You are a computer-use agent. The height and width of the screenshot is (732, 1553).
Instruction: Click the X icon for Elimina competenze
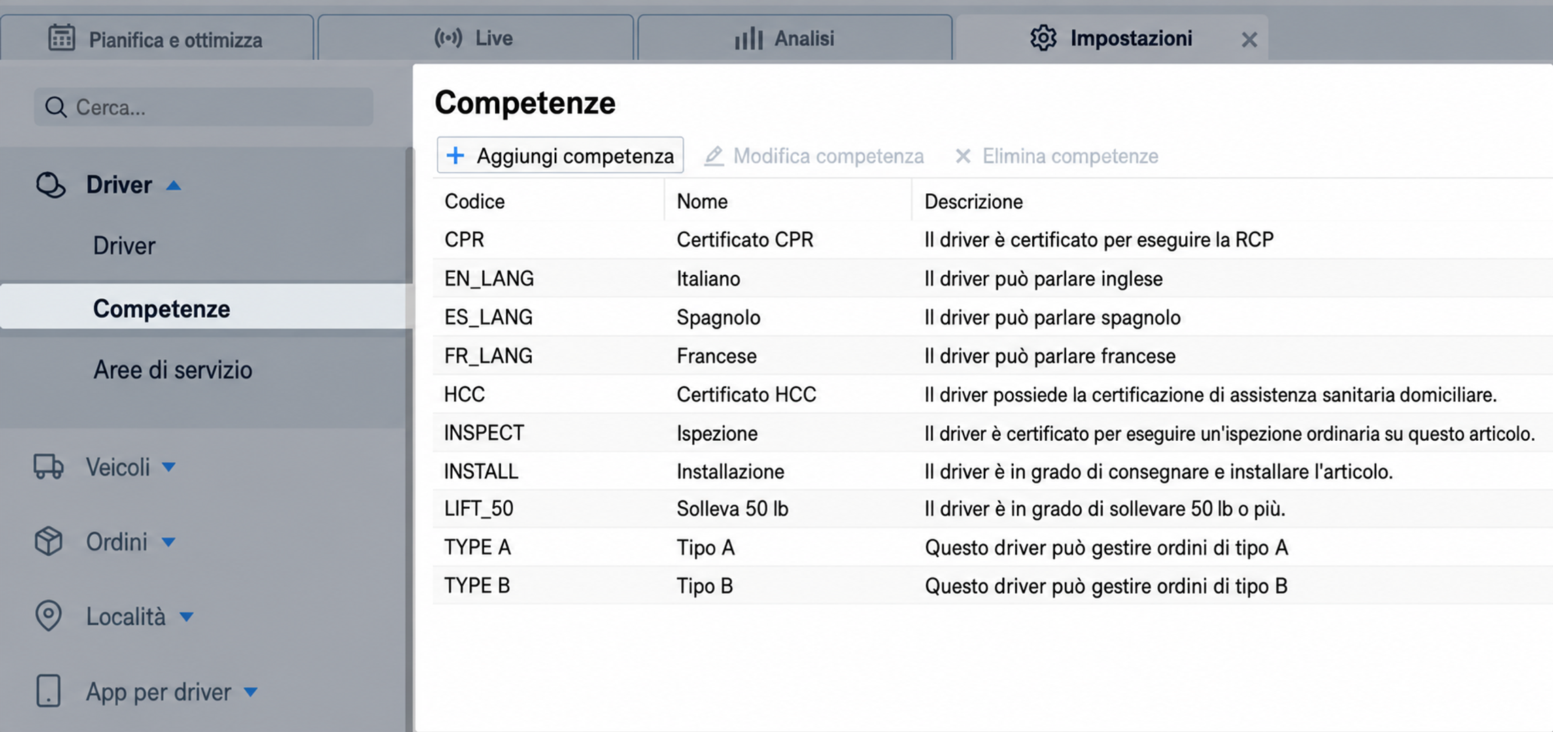coord(963,156)
